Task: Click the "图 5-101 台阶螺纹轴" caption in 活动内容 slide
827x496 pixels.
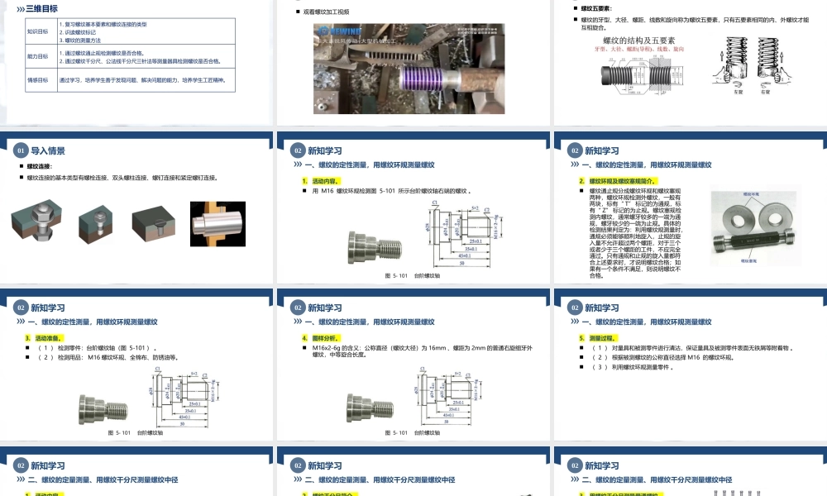Action: point(412,275)
